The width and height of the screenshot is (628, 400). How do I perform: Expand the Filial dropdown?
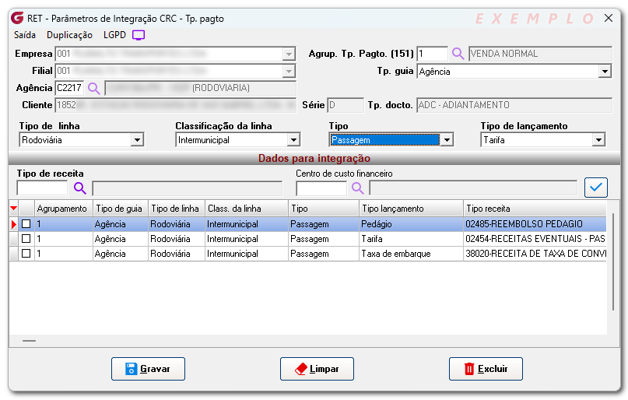[x=289, y=72]
